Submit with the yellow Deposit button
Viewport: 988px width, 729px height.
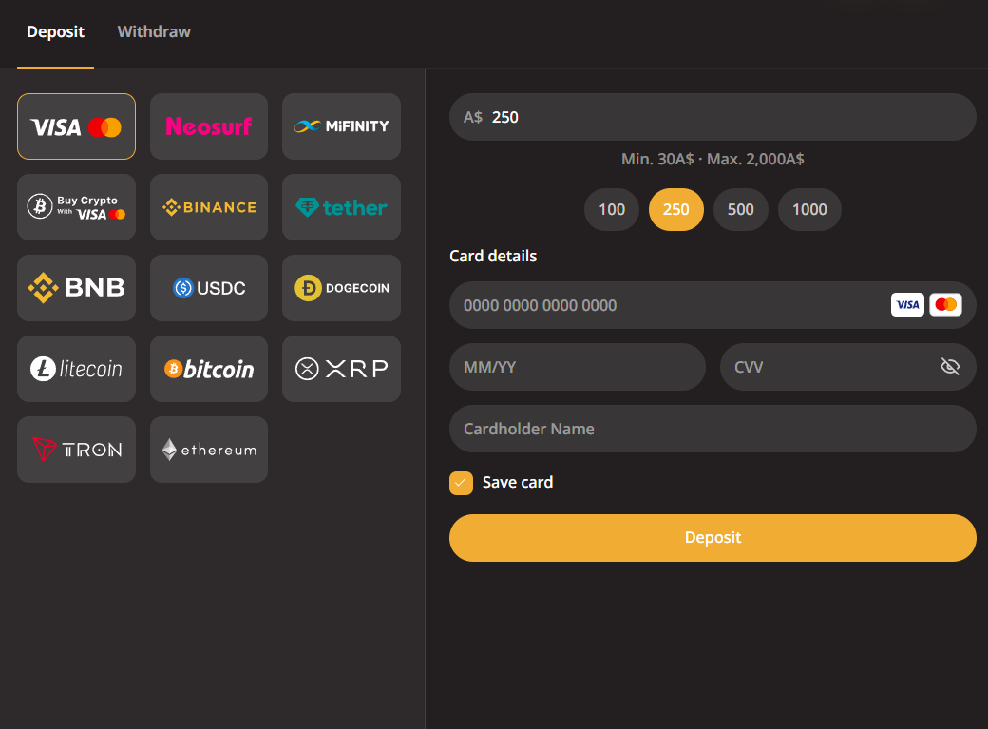712,537
